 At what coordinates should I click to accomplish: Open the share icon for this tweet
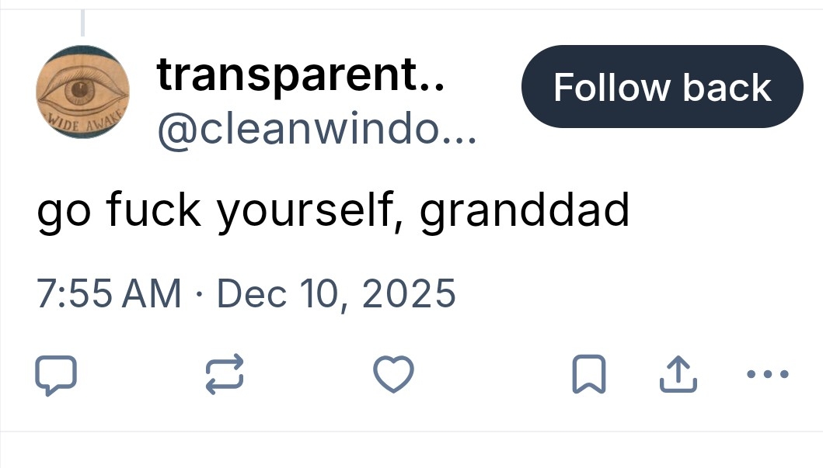[x=678, y=375]
